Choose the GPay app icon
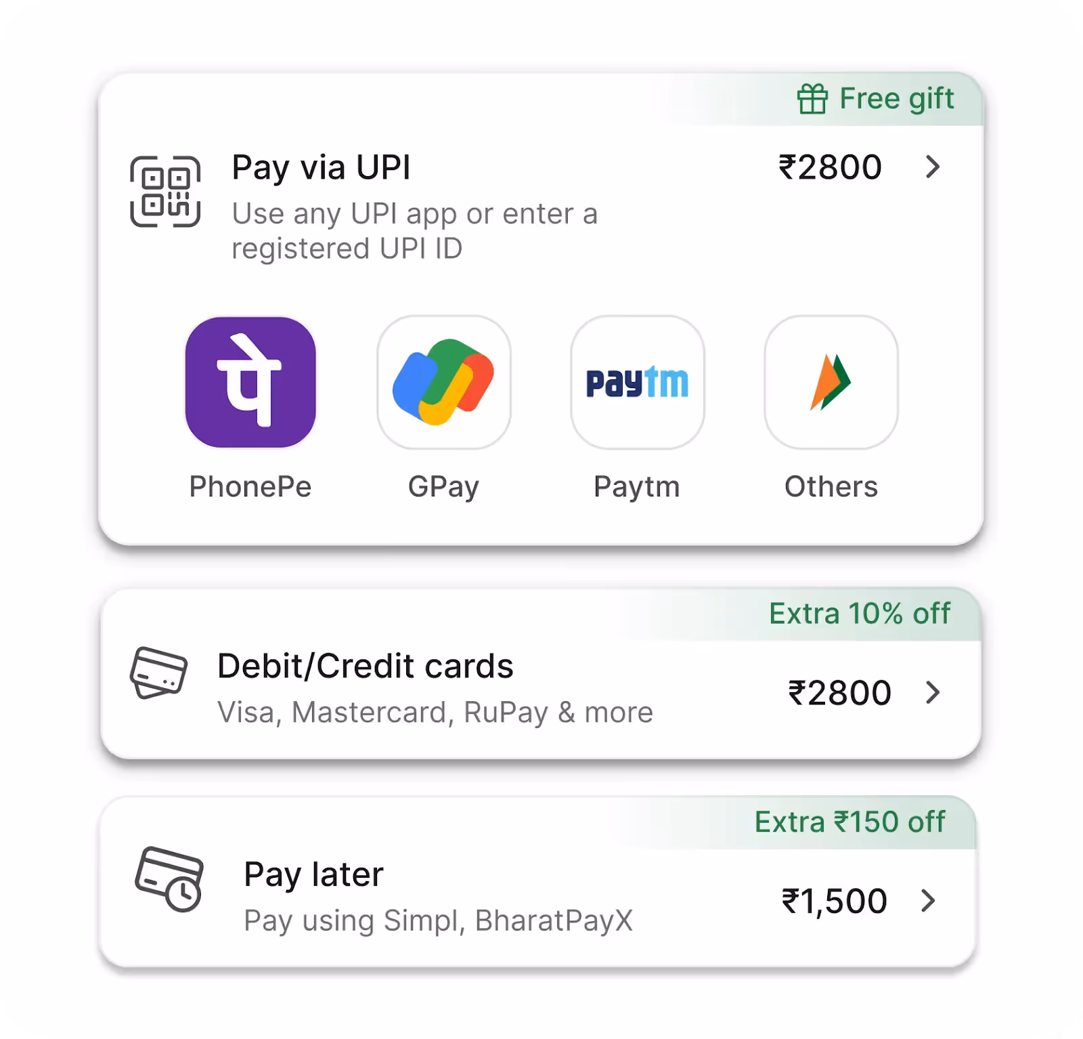This screenshot has width=1083, height=1039. 444,382
